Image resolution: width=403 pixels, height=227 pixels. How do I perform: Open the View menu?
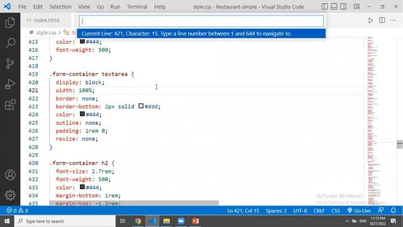coord(84,7)
